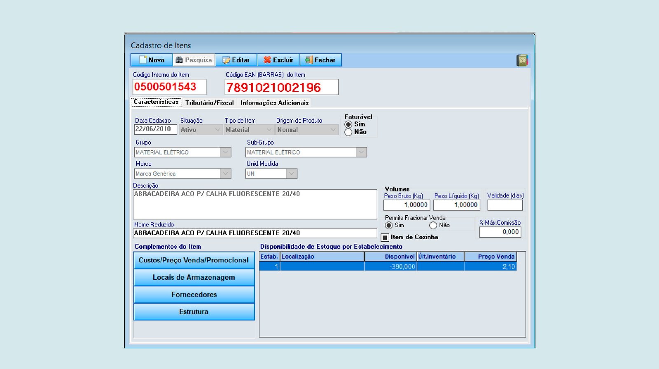Click the Código EAN barcode field

pos(282,87)
